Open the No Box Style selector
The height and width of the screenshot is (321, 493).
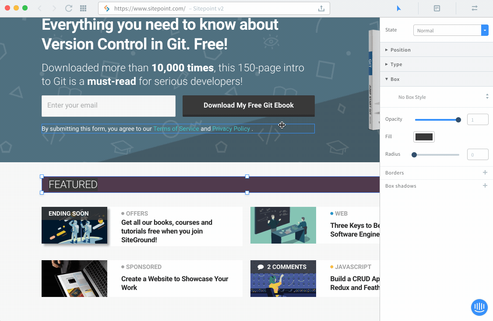point(437,97)
